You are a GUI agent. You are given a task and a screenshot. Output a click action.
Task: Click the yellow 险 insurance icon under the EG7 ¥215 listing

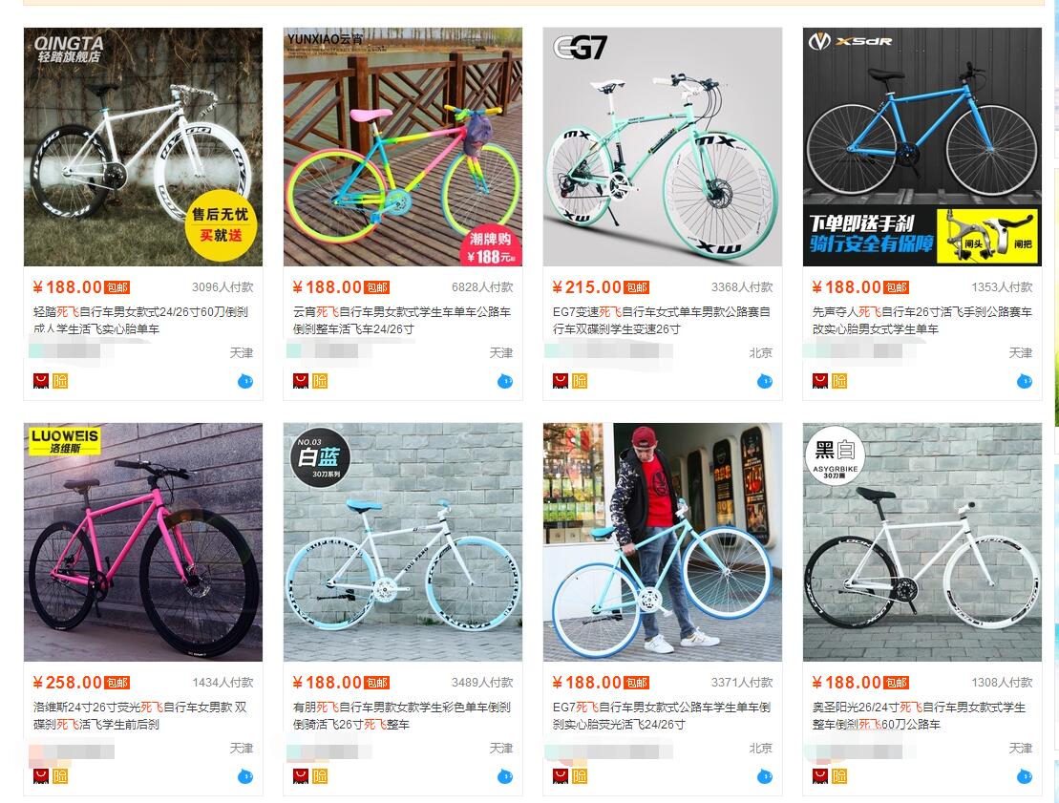[x=580, y=381]
